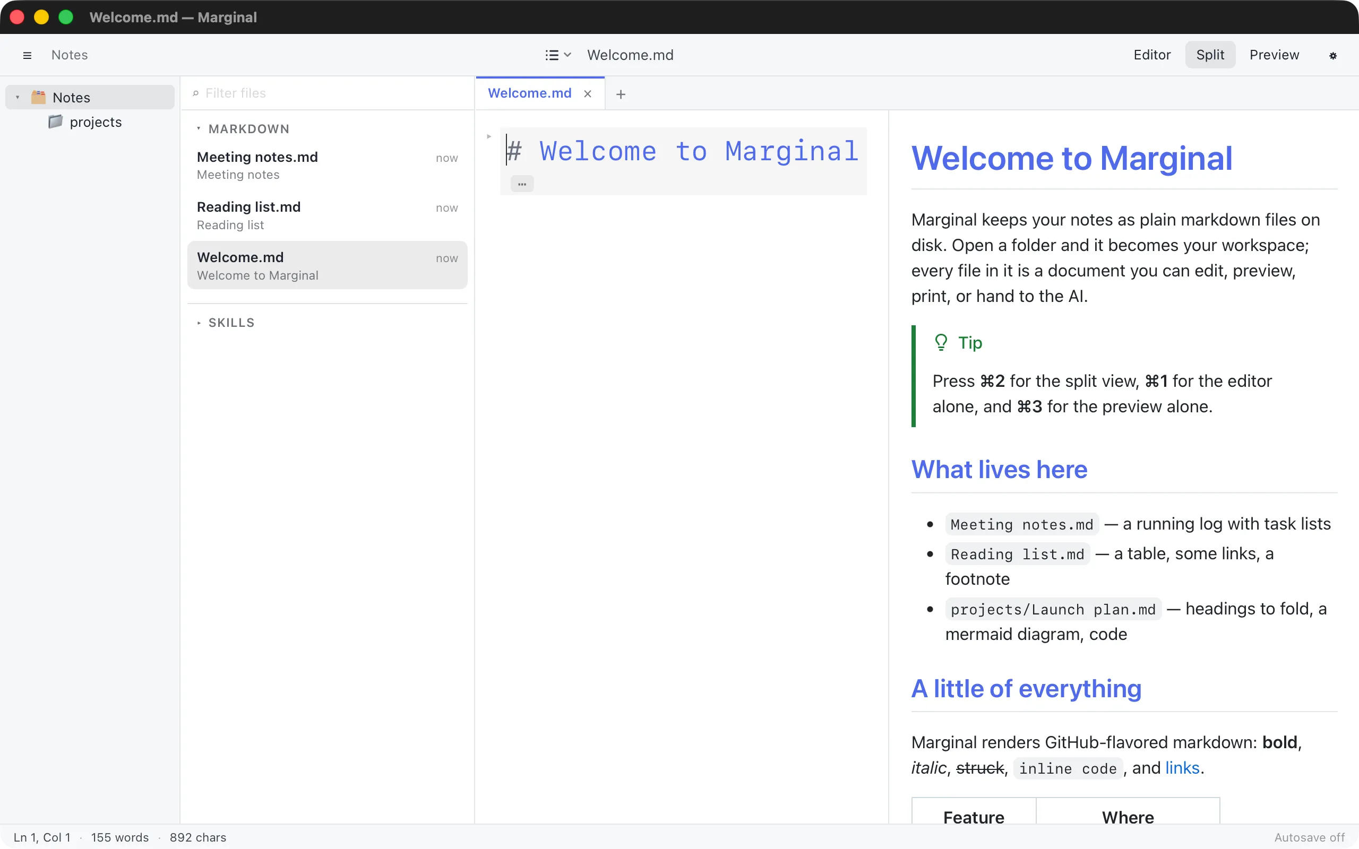The image size is (1359, 849).
Task: Click the 'Meeting notes.md' code text in preview
Action: (1021, 524)
